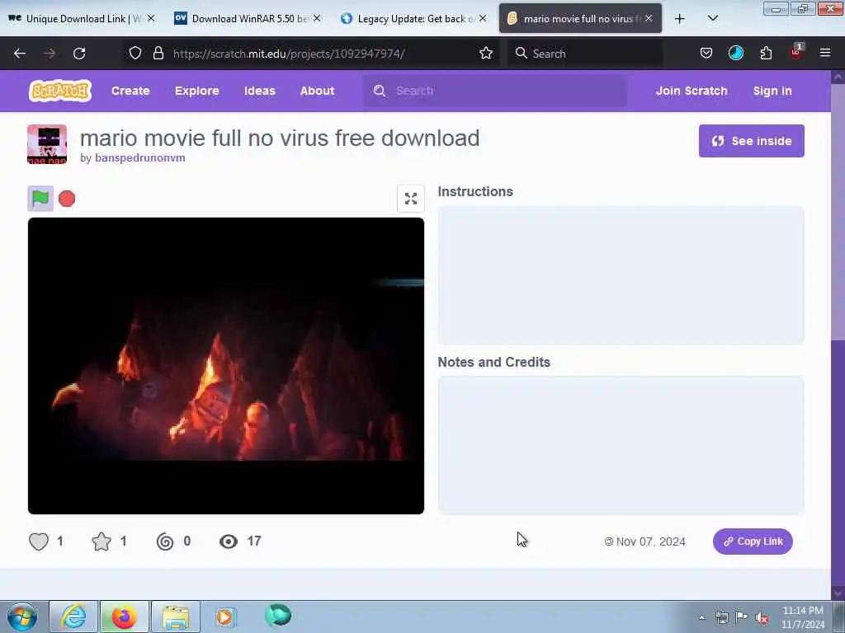Click the muted volume speaker icon
The image size is (845, 633).
[762, 618]
